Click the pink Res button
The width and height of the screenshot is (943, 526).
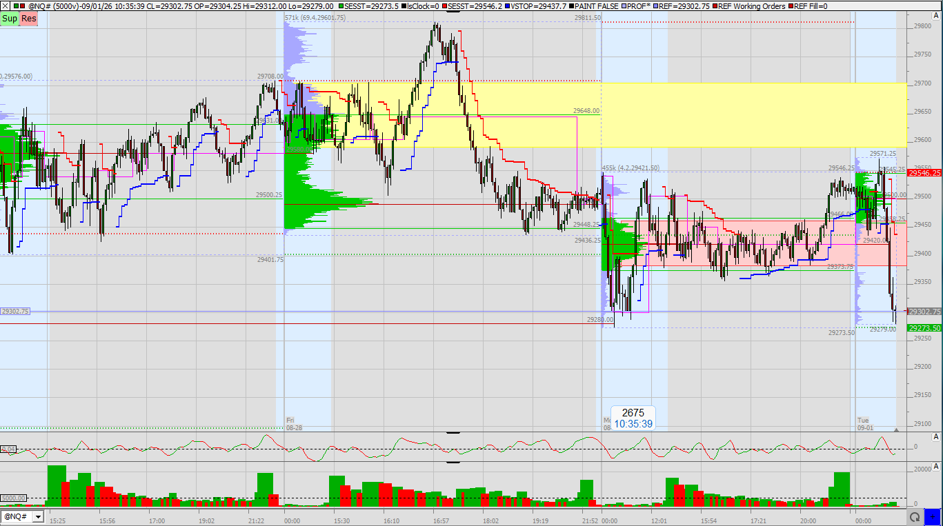(x=28, y=19)
